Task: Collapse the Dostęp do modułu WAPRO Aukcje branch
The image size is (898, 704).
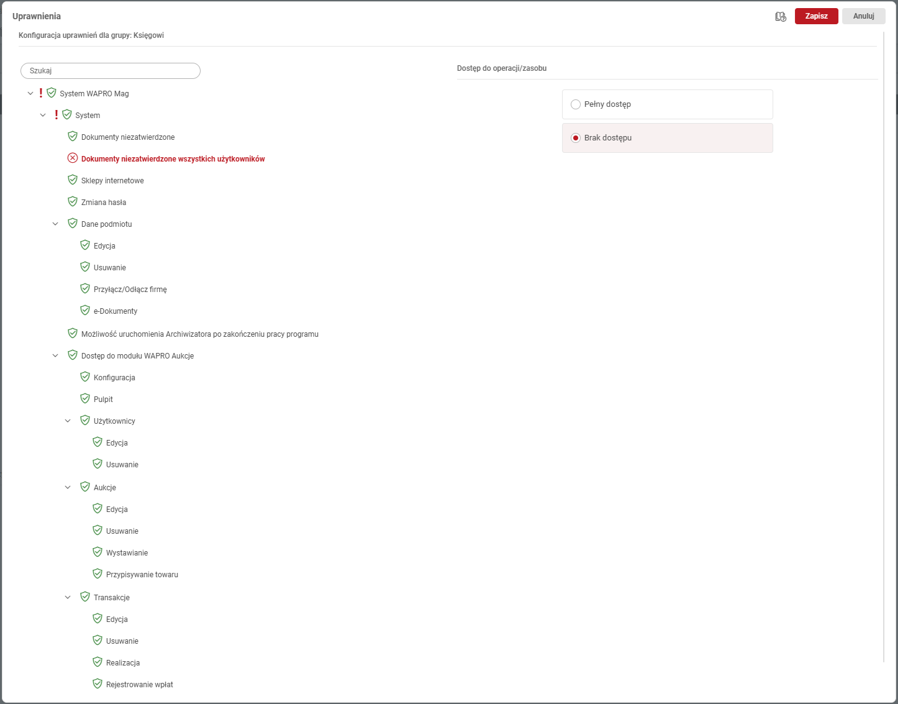Action: 55,356
